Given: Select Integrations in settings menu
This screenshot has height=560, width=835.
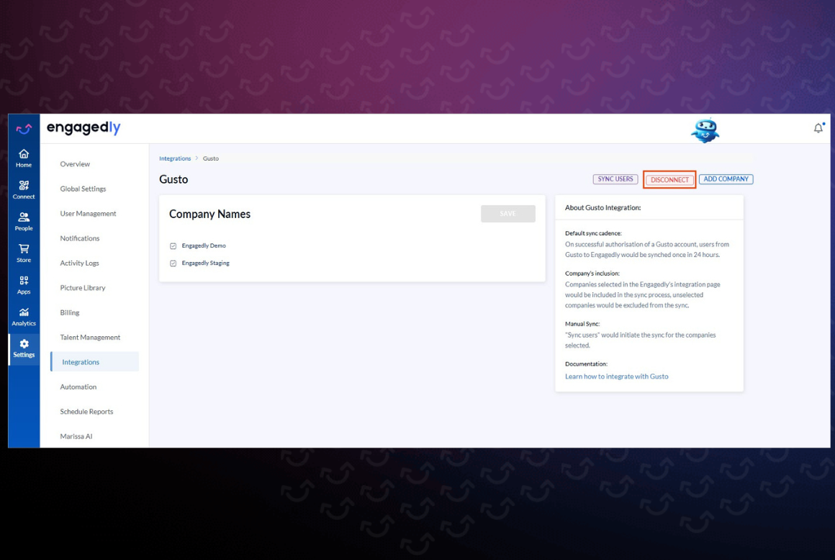Looking at the screenshot, I should pyautogui.click(x=95, y=362).
